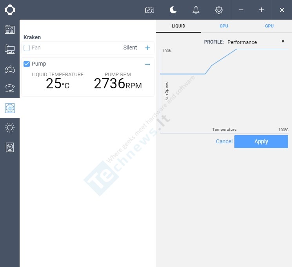
Task: Uncheck the Pump checkbox
Action: click(x=27, y=64)
